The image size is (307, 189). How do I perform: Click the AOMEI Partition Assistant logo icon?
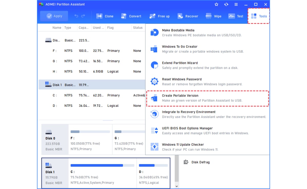(x=41, y=4)
